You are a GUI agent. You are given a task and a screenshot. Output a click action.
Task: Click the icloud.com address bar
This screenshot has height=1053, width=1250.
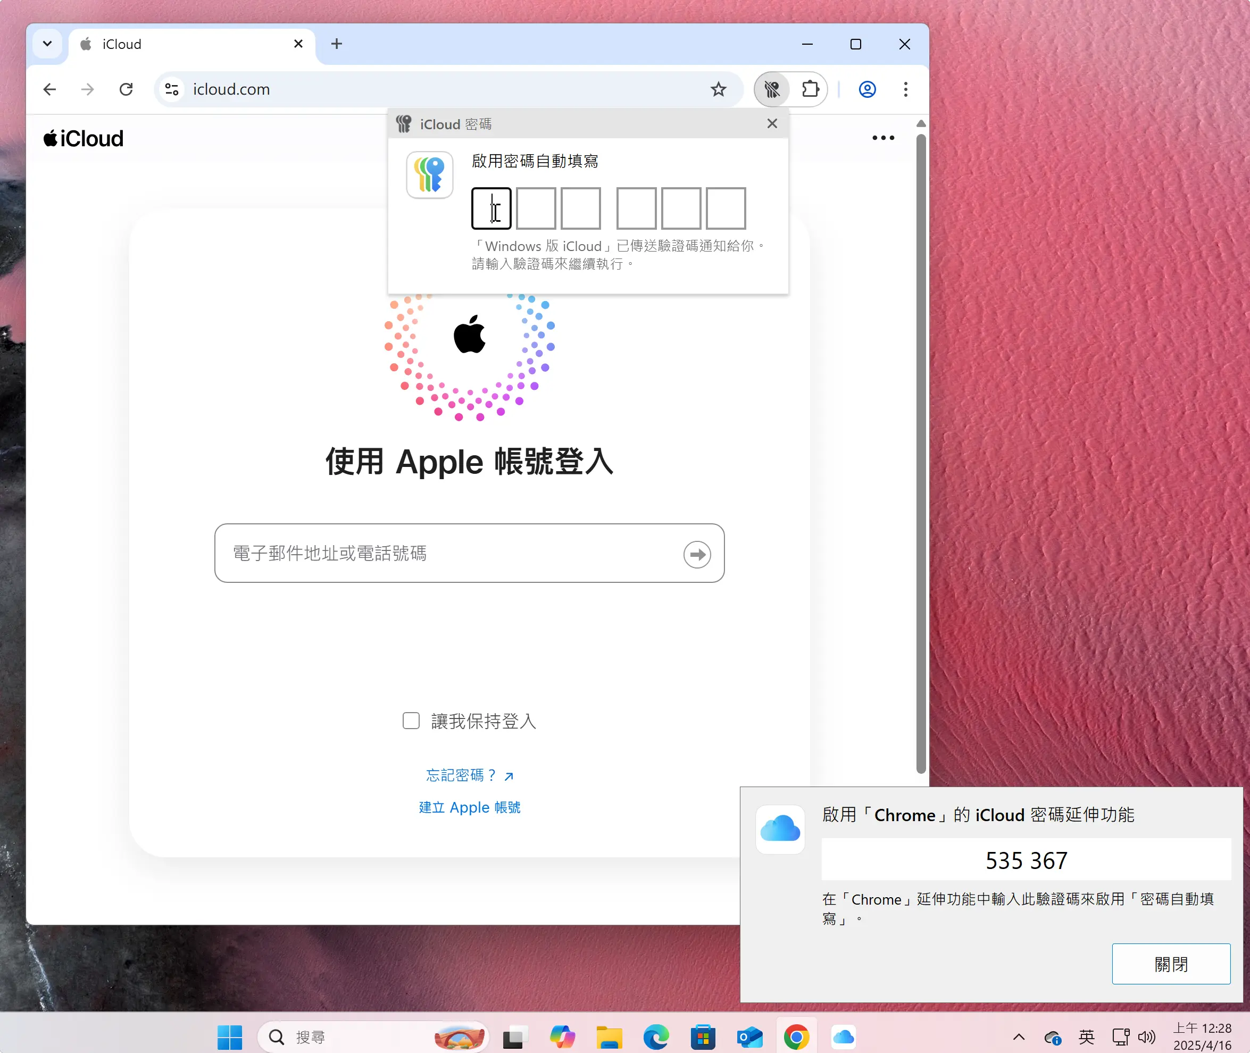(x=449, y=89)
